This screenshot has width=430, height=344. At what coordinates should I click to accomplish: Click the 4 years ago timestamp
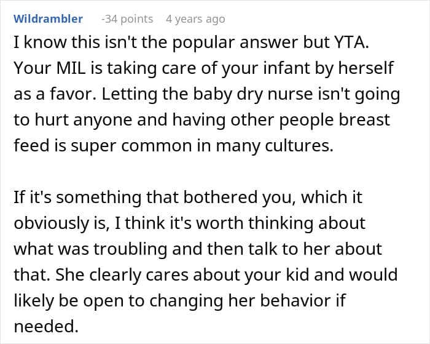point(195,19)
